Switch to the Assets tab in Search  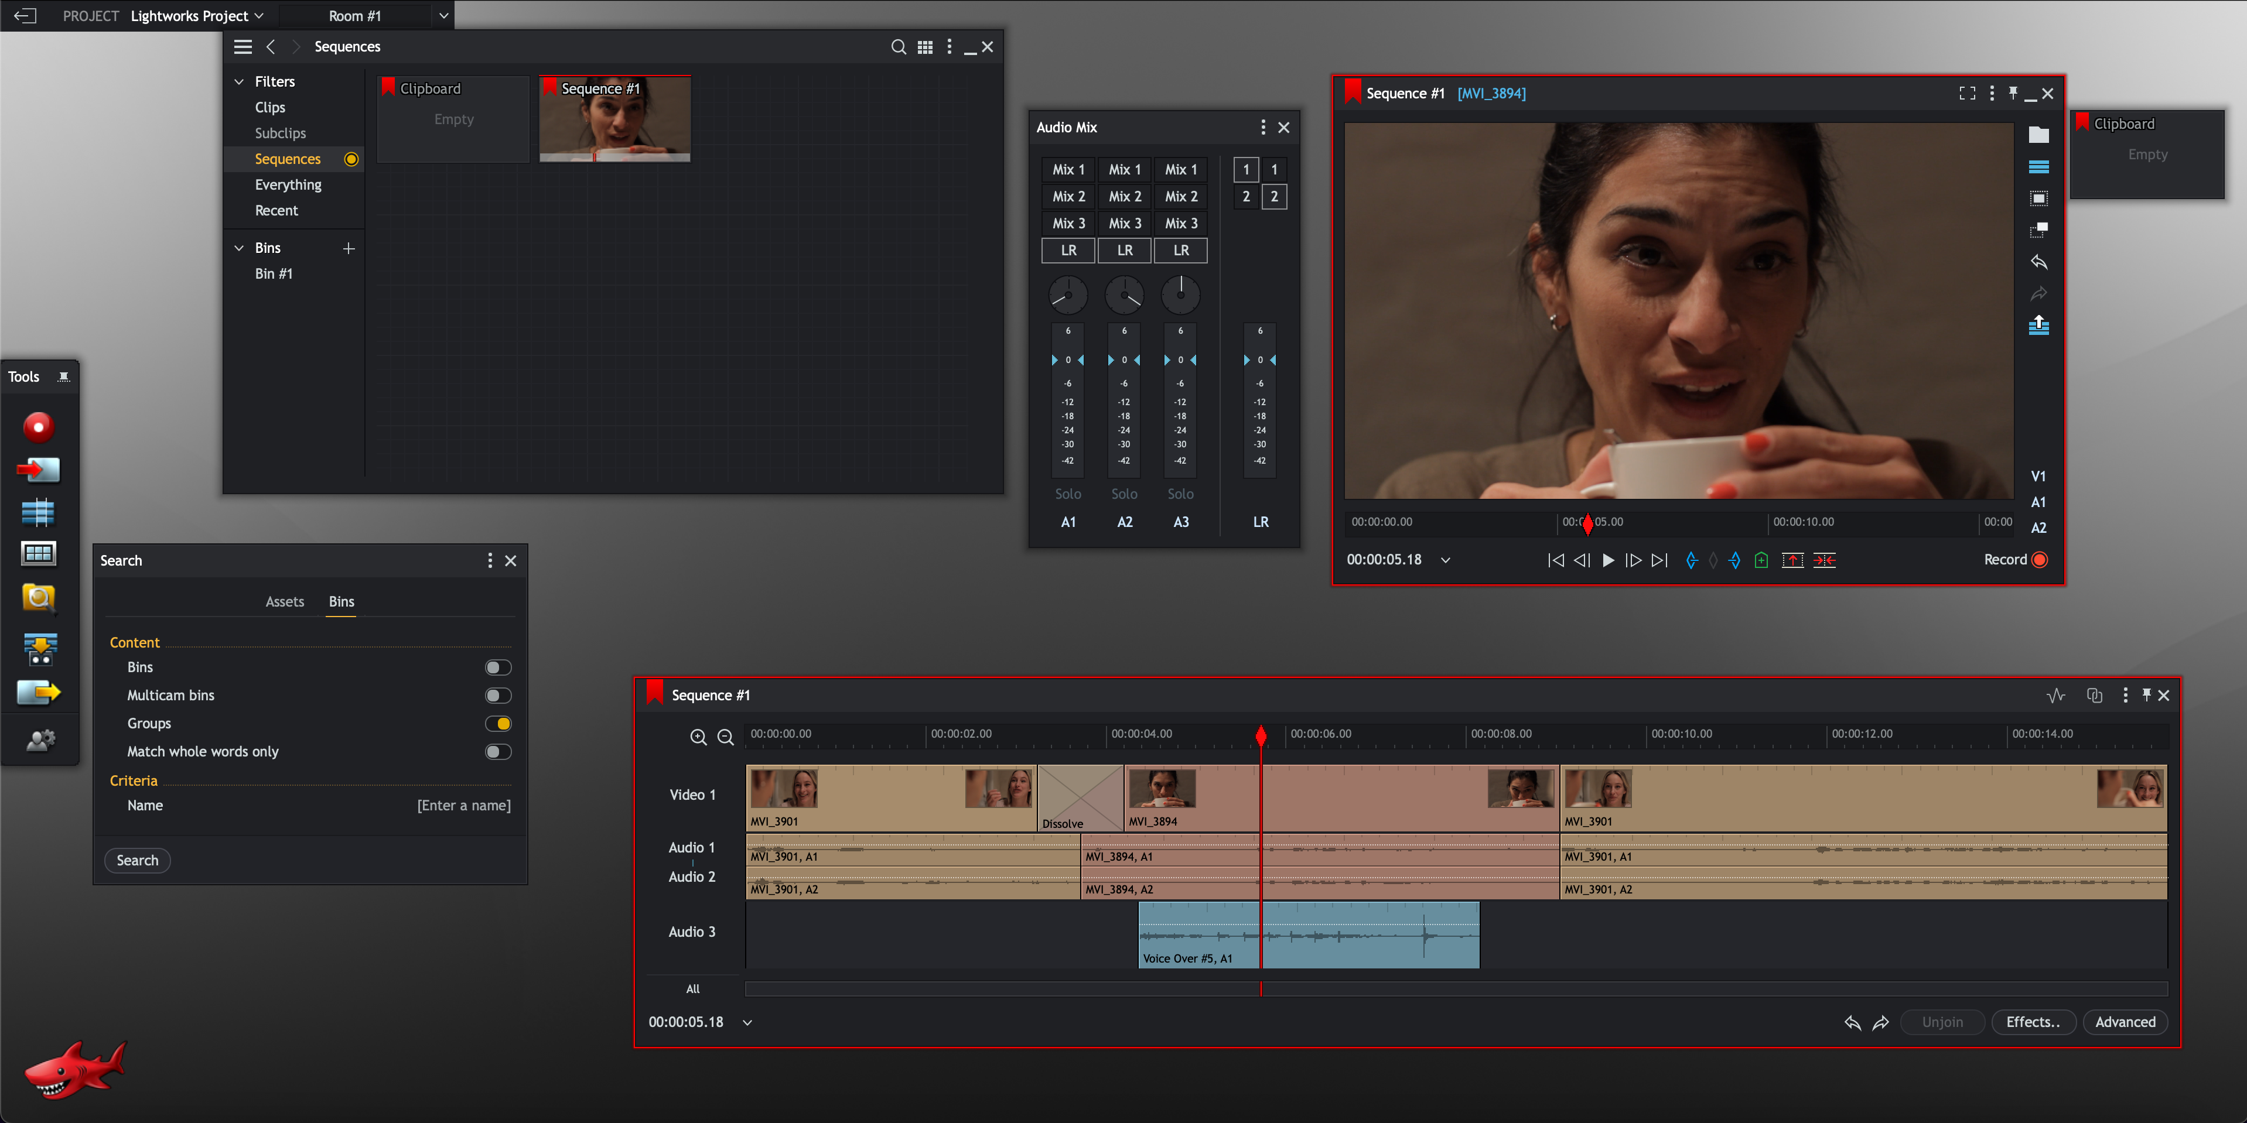(x=284, y=602)
